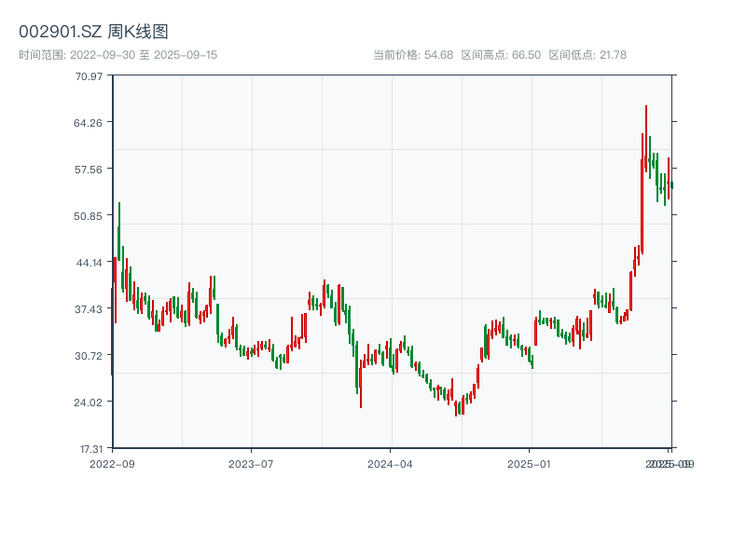Click the y-axis value 17.31
Viewport: 746px width, 559px height.
tap(91, 449)
